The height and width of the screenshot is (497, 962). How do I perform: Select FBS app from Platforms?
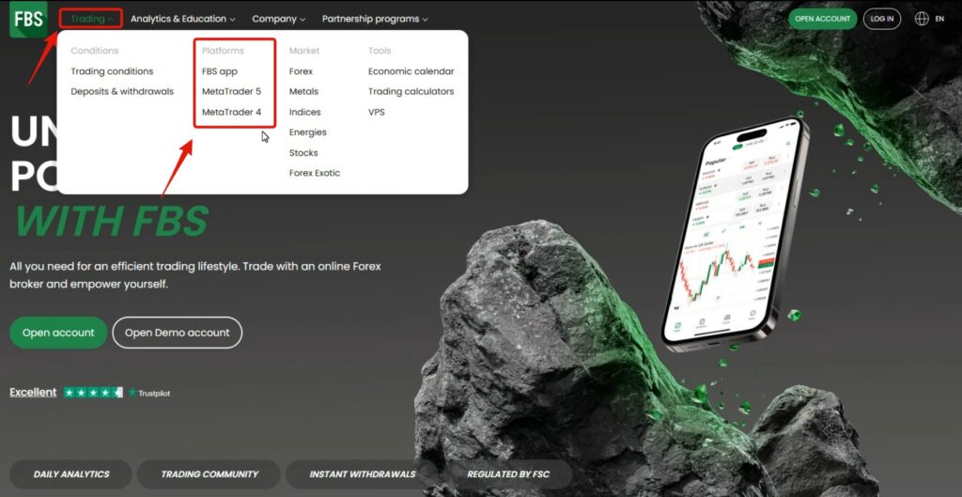tap(220, 71)
